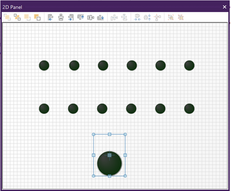Viewport: 231px width, 191px height.
Task: Select the first LED in the top row
Action: point(44,66)
